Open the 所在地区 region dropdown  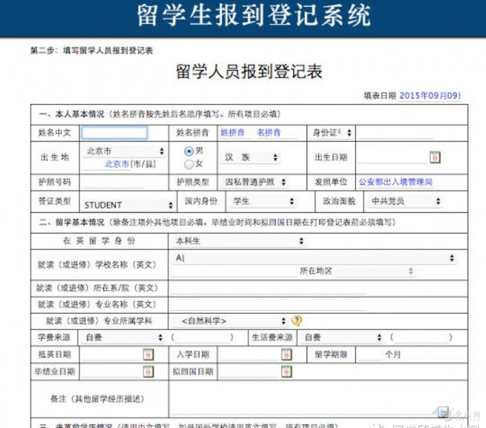(x=376, y=271)
